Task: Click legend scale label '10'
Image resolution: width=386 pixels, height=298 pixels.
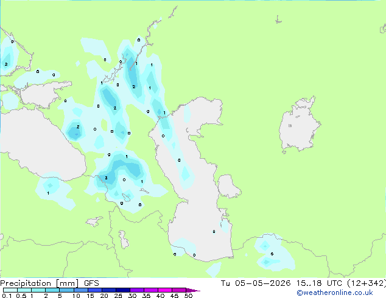Action: pyautogui.click(x=76, y=296)
